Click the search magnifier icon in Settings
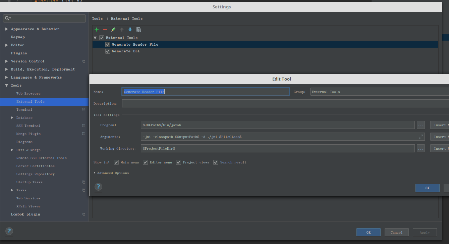Image resolution: width=449 pixels, height=244 pixels. [7, 18]
